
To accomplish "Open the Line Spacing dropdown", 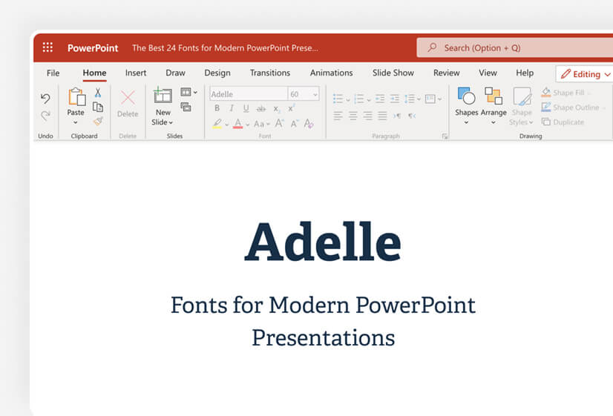I will [x=413, y=99].
